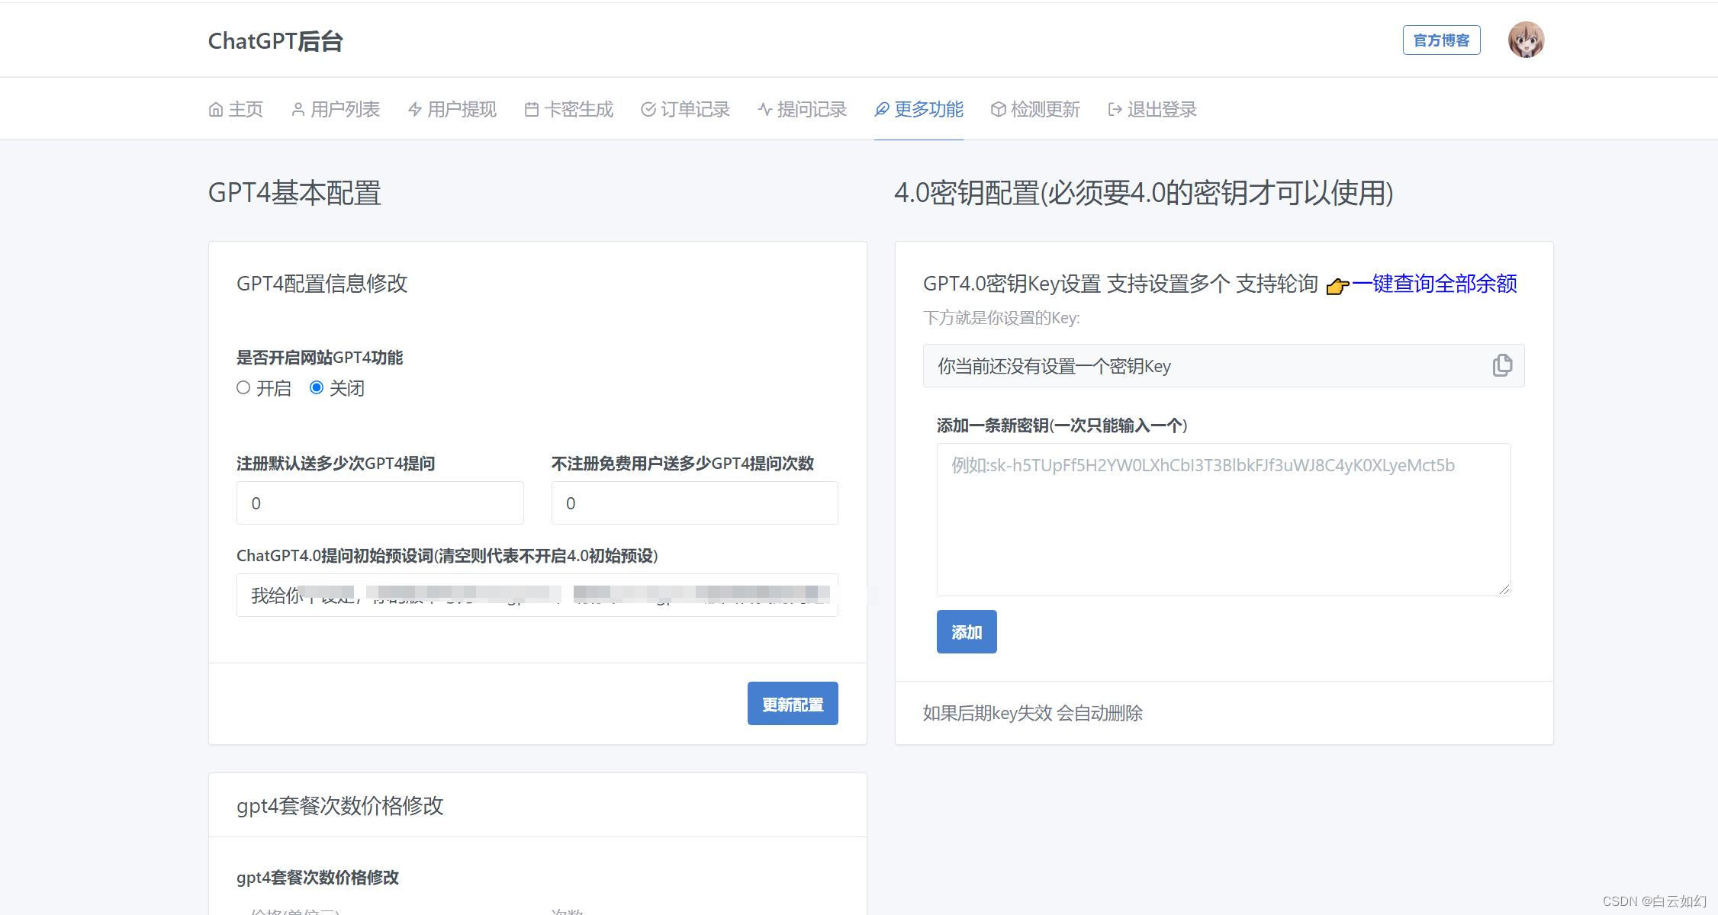Screen dimensions: 1718x915
Task: Click the logout icon beside 退出登录
Action: [x=1115, y=110]
